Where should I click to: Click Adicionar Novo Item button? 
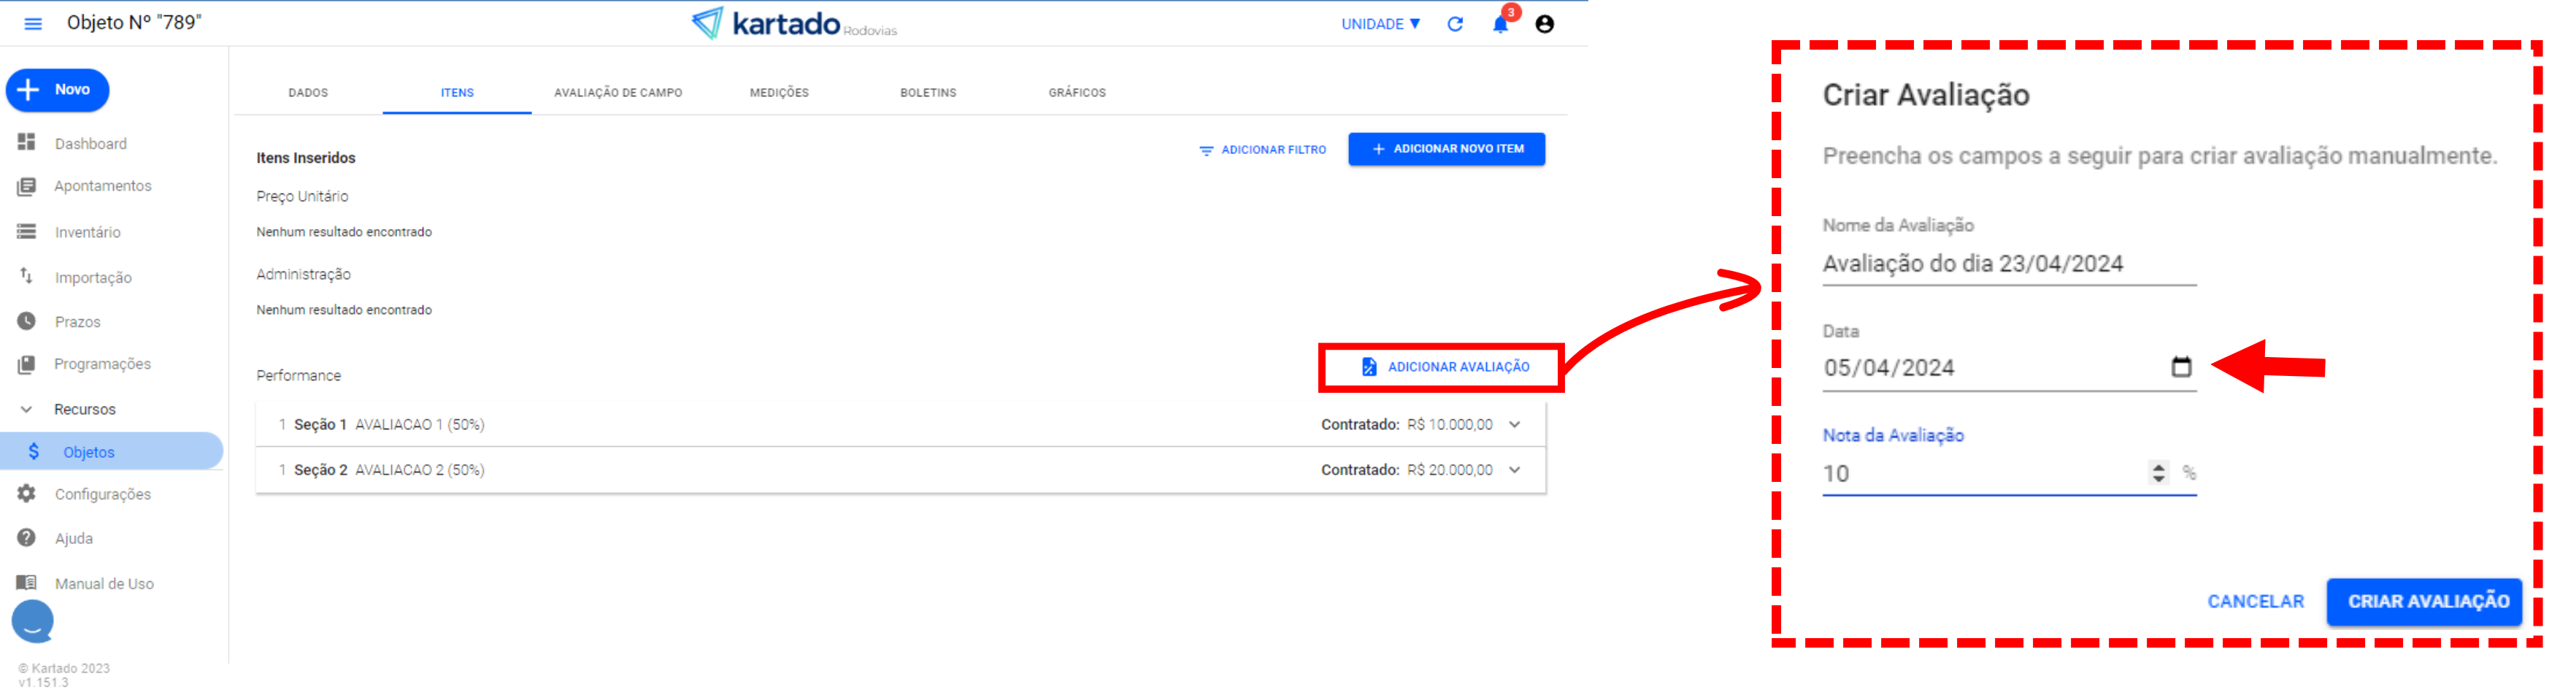[1446, 149]
